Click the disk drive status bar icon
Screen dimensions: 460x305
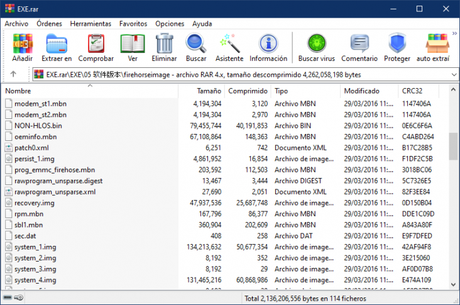pyautogui.click(x=8, y=297)
